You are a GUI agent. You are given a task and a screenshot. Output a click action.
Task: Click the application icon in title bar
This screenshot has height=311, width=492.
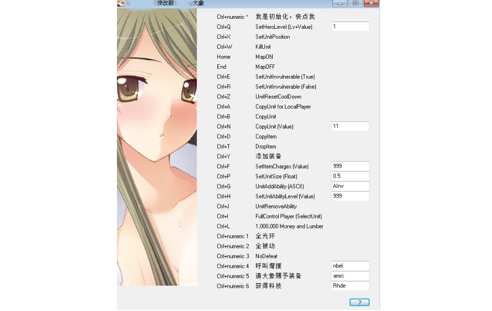[x=121, y=3]
